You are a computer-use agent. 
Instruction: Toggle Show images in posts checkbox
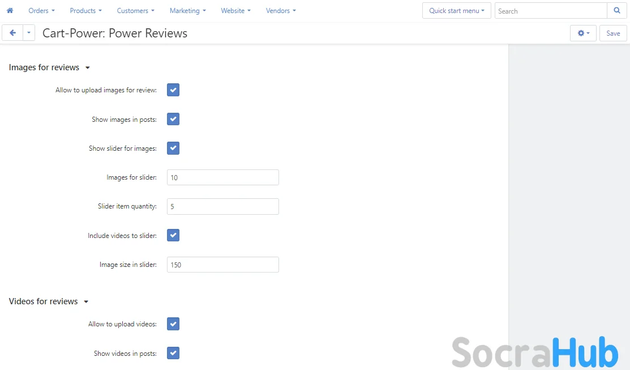173,119
